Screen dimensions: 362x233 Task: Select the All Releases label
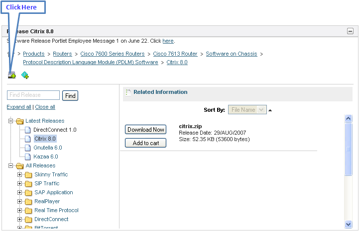(41, 166)
